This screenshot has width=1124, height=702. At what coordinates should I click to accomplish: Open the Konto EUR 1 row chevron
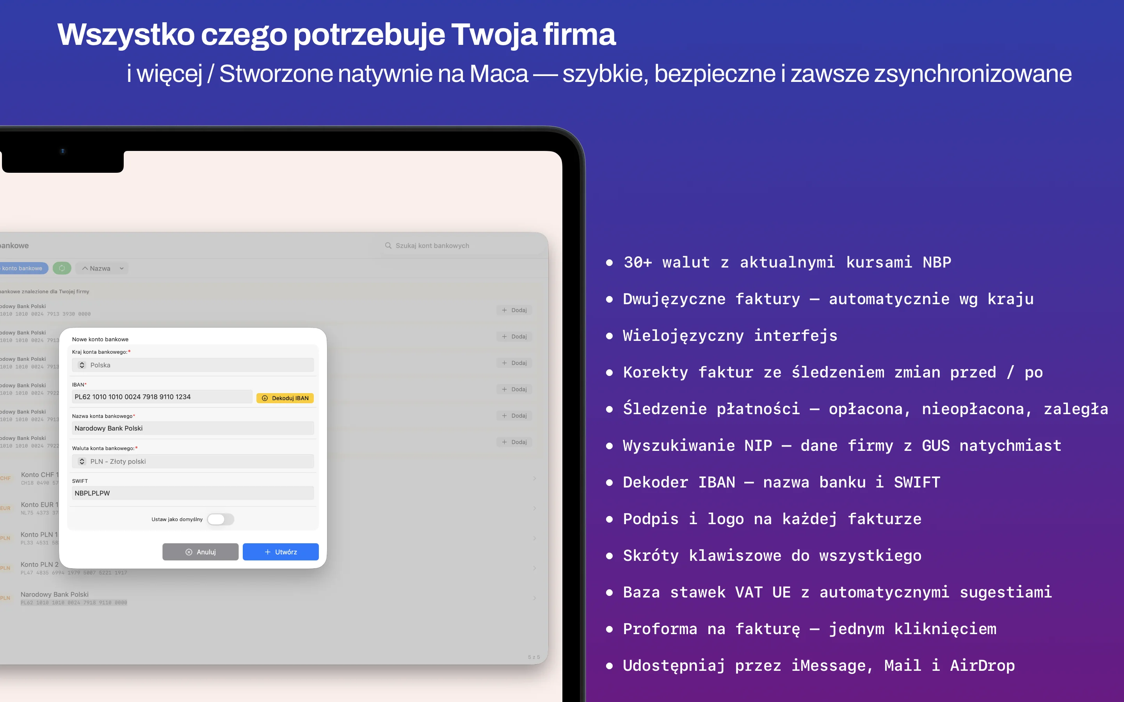535,509
